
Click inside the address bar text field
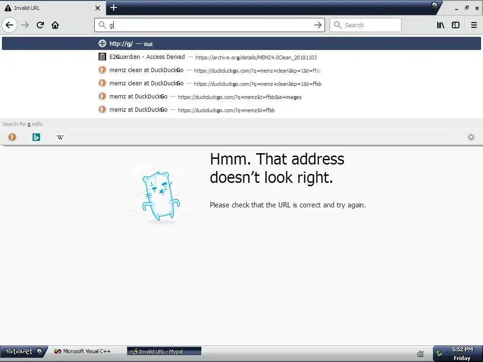click(209, 25)
